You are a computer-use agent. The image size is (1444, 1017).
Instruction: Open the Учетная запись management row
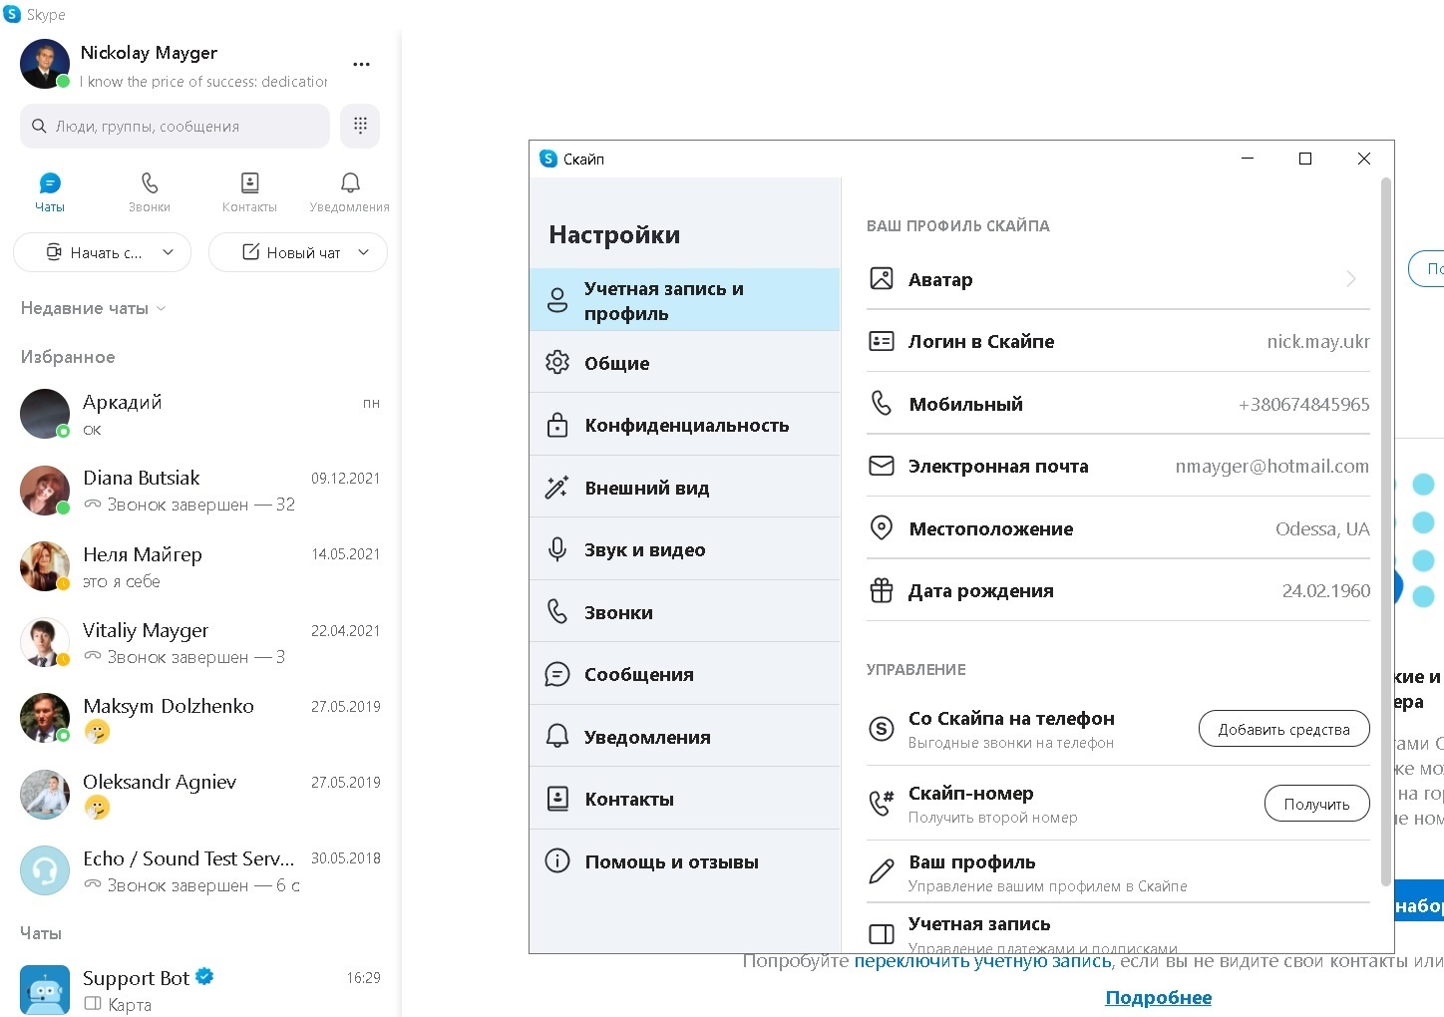[x=1118, y=928]
